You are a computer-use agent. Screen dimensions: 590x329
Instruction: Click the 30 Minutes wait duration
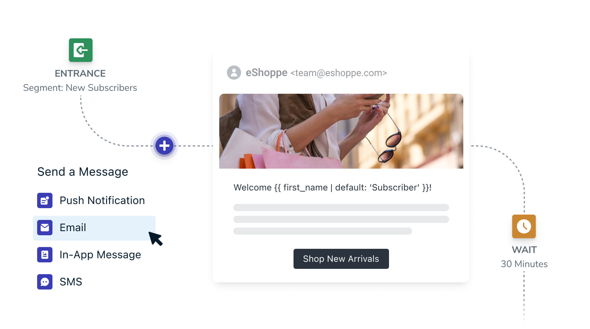point(524,264)
